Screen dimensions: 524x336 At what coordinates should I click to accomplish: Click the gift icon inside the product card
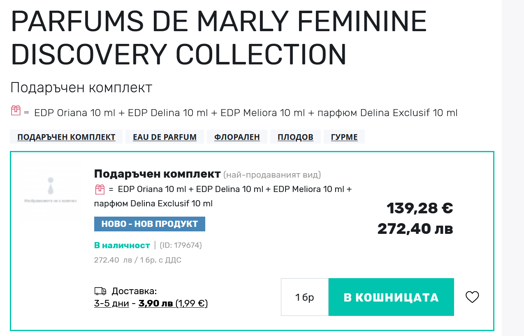point(100,190)
